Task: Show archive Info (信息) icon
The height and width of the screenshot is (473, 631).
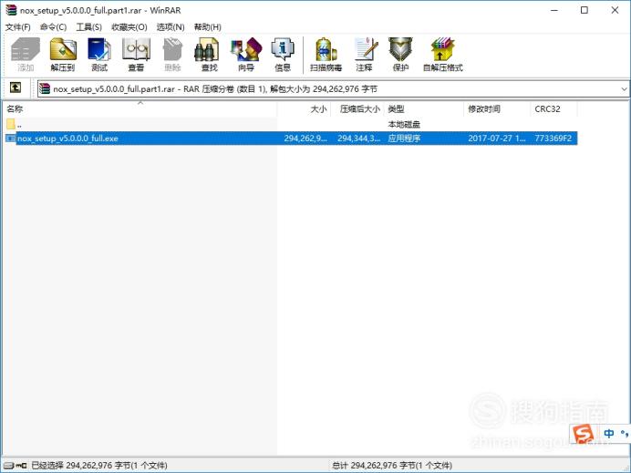Action: click(283, 55)
